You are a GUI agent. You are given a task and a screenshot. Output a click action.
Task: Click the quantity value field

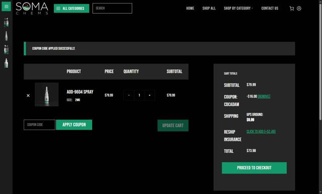pyautogui.click(x=139, y=95)
